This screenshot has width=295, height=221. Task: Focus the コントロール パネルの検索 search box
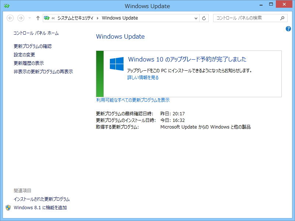(x=250, y=18)
